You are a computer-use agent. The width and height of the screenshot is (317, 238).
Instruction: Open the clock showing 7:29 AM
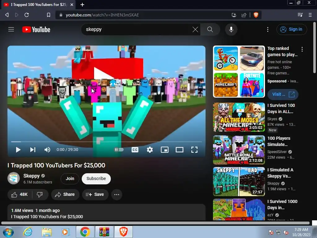(301, 232)
